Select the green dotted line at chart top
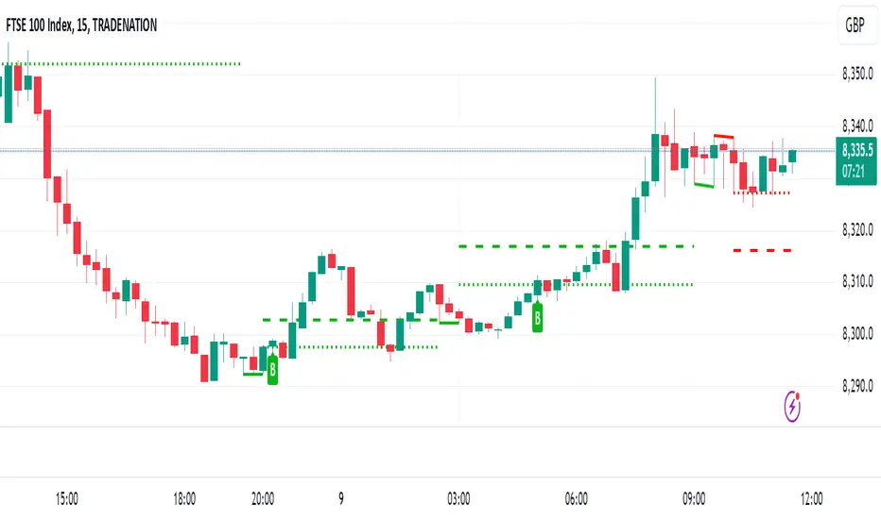Screen dimensions: 881x519 pyautogui.click(x=132, y=64)
